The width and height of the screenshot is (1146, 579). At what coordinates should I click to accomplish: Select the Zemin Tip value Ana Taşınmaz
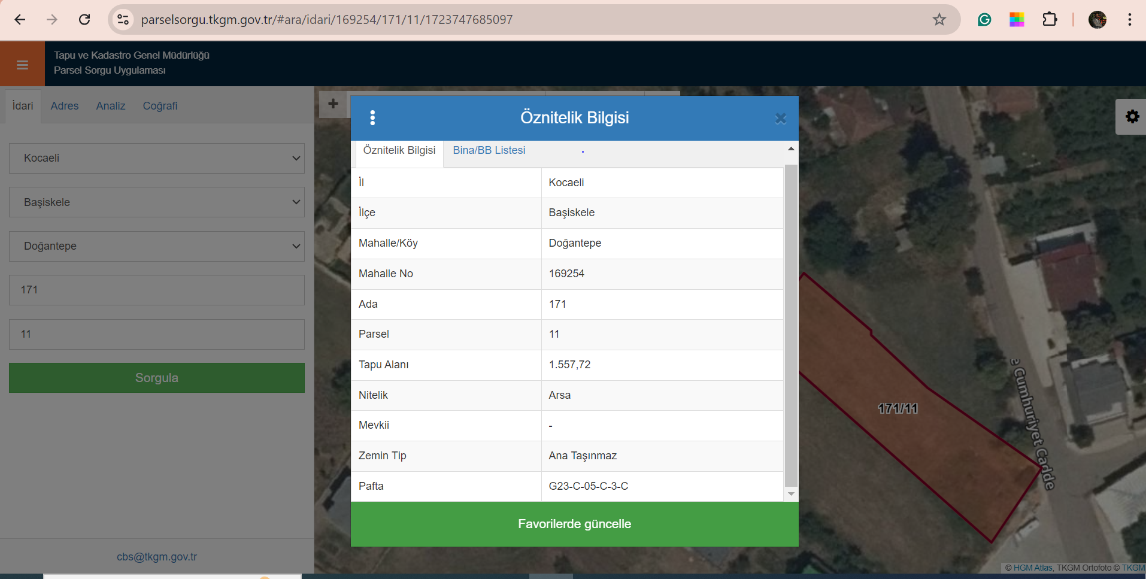point(583,456)
